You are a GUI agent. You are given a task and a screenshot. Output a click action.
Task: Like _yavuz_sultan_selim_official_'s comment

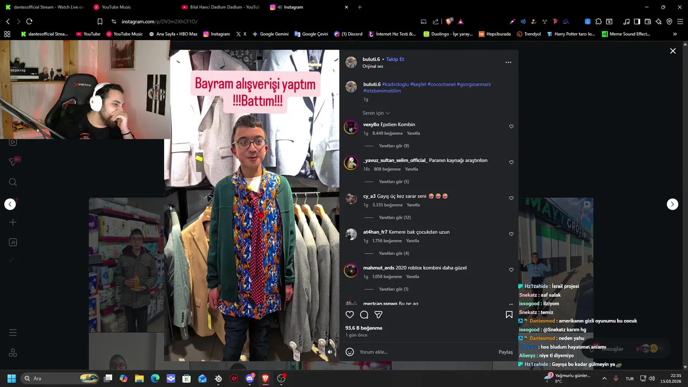click(x=511, y=162)
